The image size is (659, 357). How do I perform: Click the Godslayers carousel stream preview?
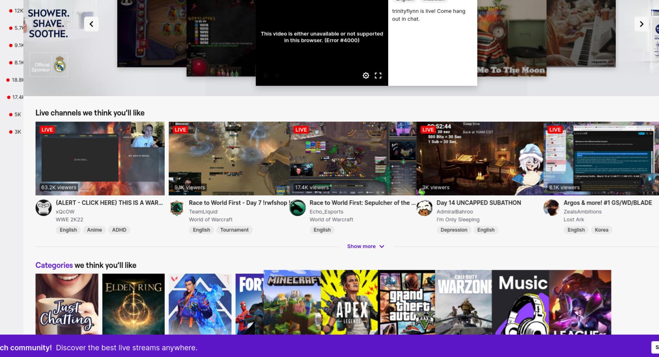click(x=221, y=38)
